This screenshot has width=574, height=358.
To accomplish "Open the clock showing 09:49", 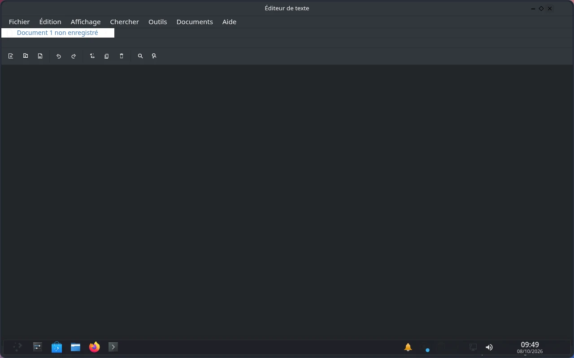I will coord(530,347).
